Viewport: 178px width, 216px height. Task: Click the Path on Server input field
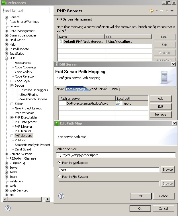coord(116,155)
